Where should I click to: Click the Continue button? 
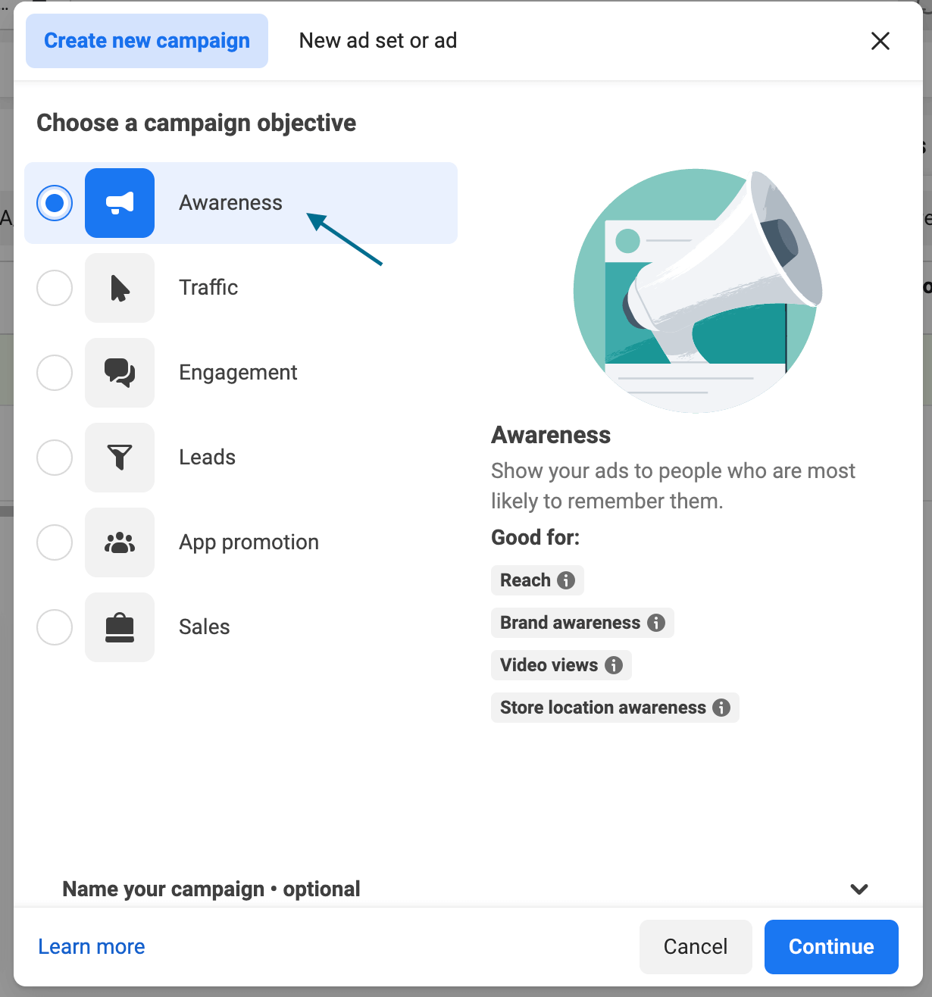click(x=831, y=946)
